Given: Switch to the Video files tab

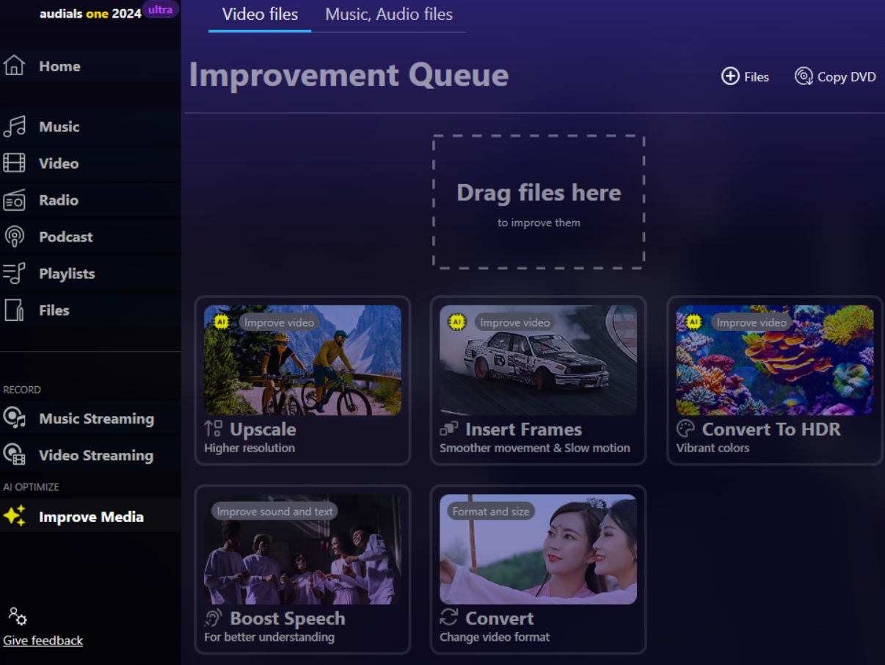Looking at the screenshot, I should pos(260,15).
